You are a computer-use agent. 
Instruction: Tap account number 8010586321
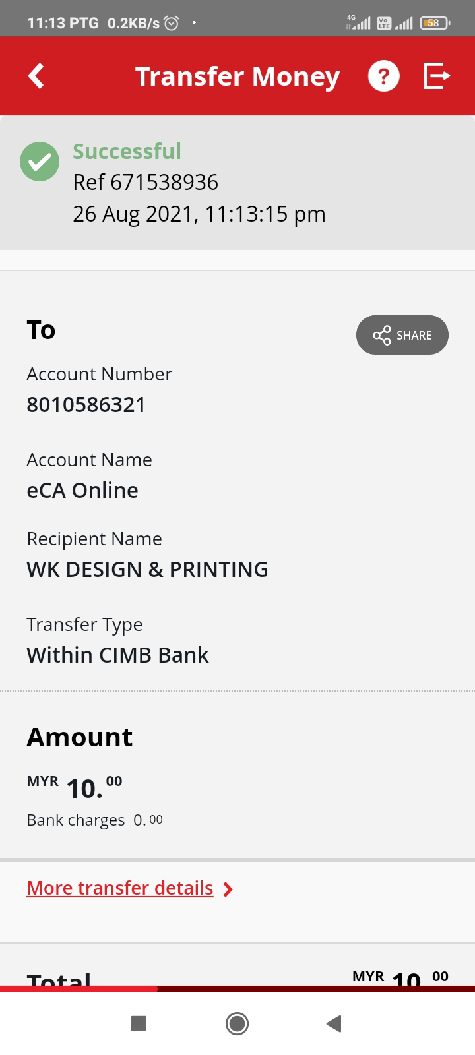tap(86, 404)
